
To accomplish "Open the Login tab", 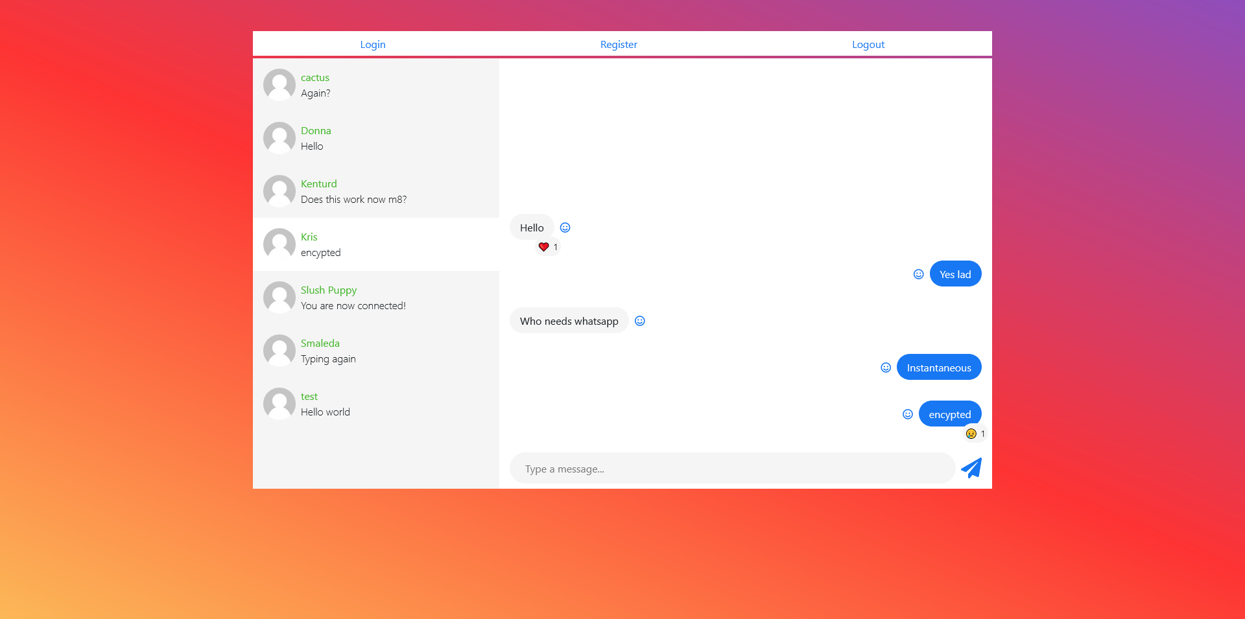I will (x=372, y=45).
